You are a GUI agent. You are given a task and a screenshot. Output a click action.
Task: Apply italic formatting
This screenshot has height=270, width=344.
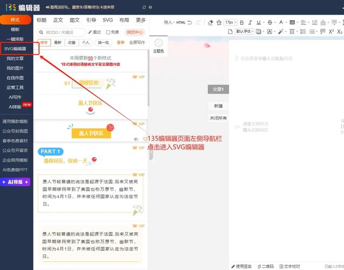coord(250,23)
